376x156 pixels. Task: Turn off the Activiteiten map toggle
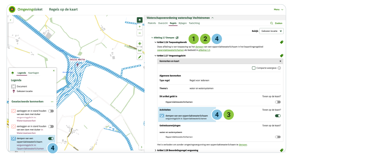tap(278, 115)
